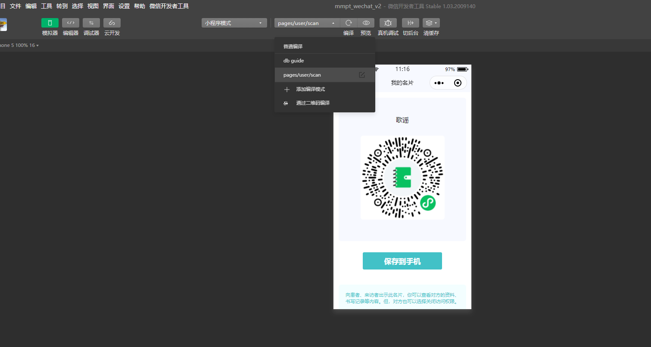The height and width of the screenshot is (347, 651).
Task: Toggle the simulator panel button
Action: pos(50,23)
